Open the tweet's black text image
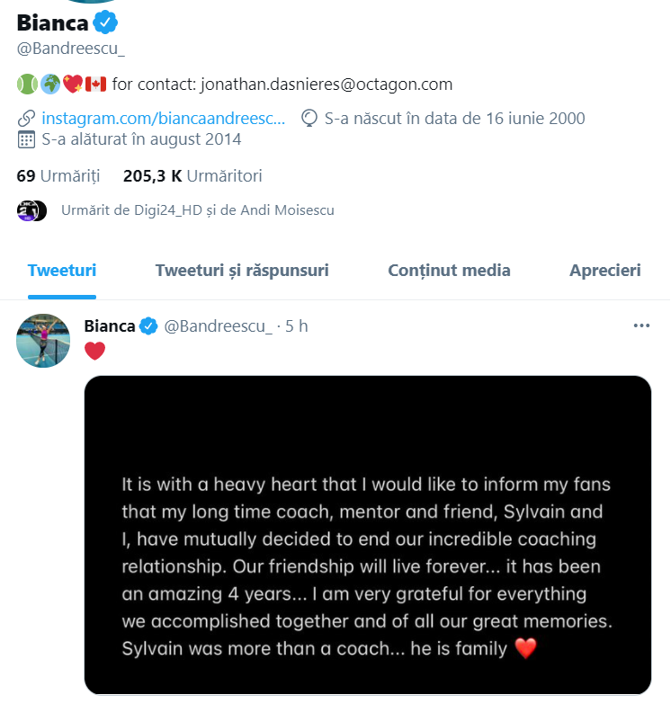Viewport: 671px width, 704px height. coord(367,535)
